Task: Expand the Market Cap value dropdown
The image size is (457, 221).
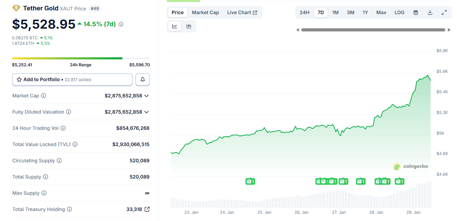Action: pos(146,96)
